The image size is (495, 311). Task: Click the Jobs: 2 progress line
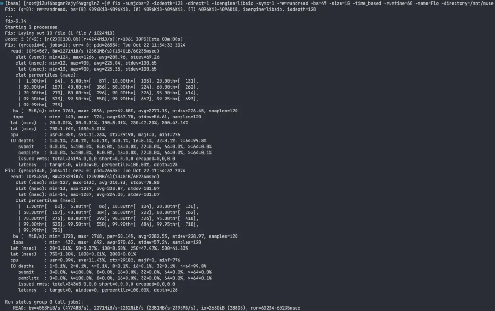click(94, 39)
